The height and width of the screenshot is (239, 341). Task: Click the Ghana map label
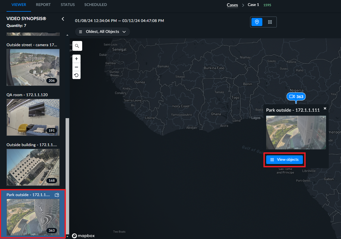coord(216,114)
